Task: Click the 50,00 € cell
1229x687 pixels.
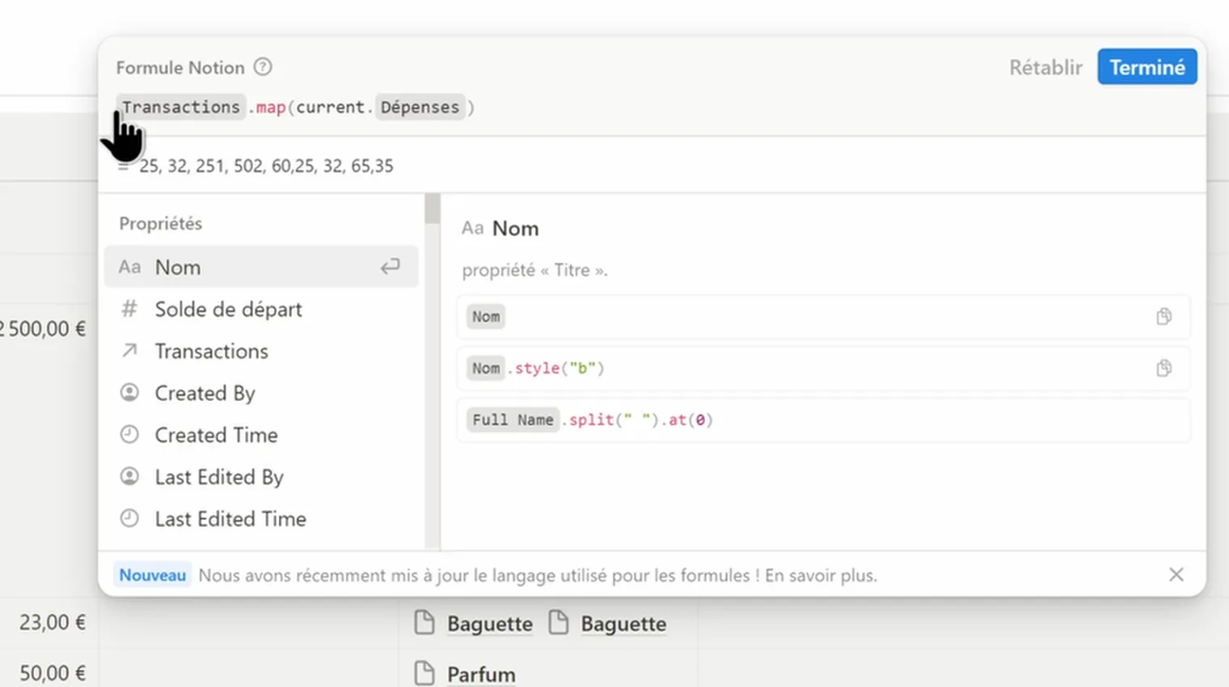Action: [x=53, y=672]
